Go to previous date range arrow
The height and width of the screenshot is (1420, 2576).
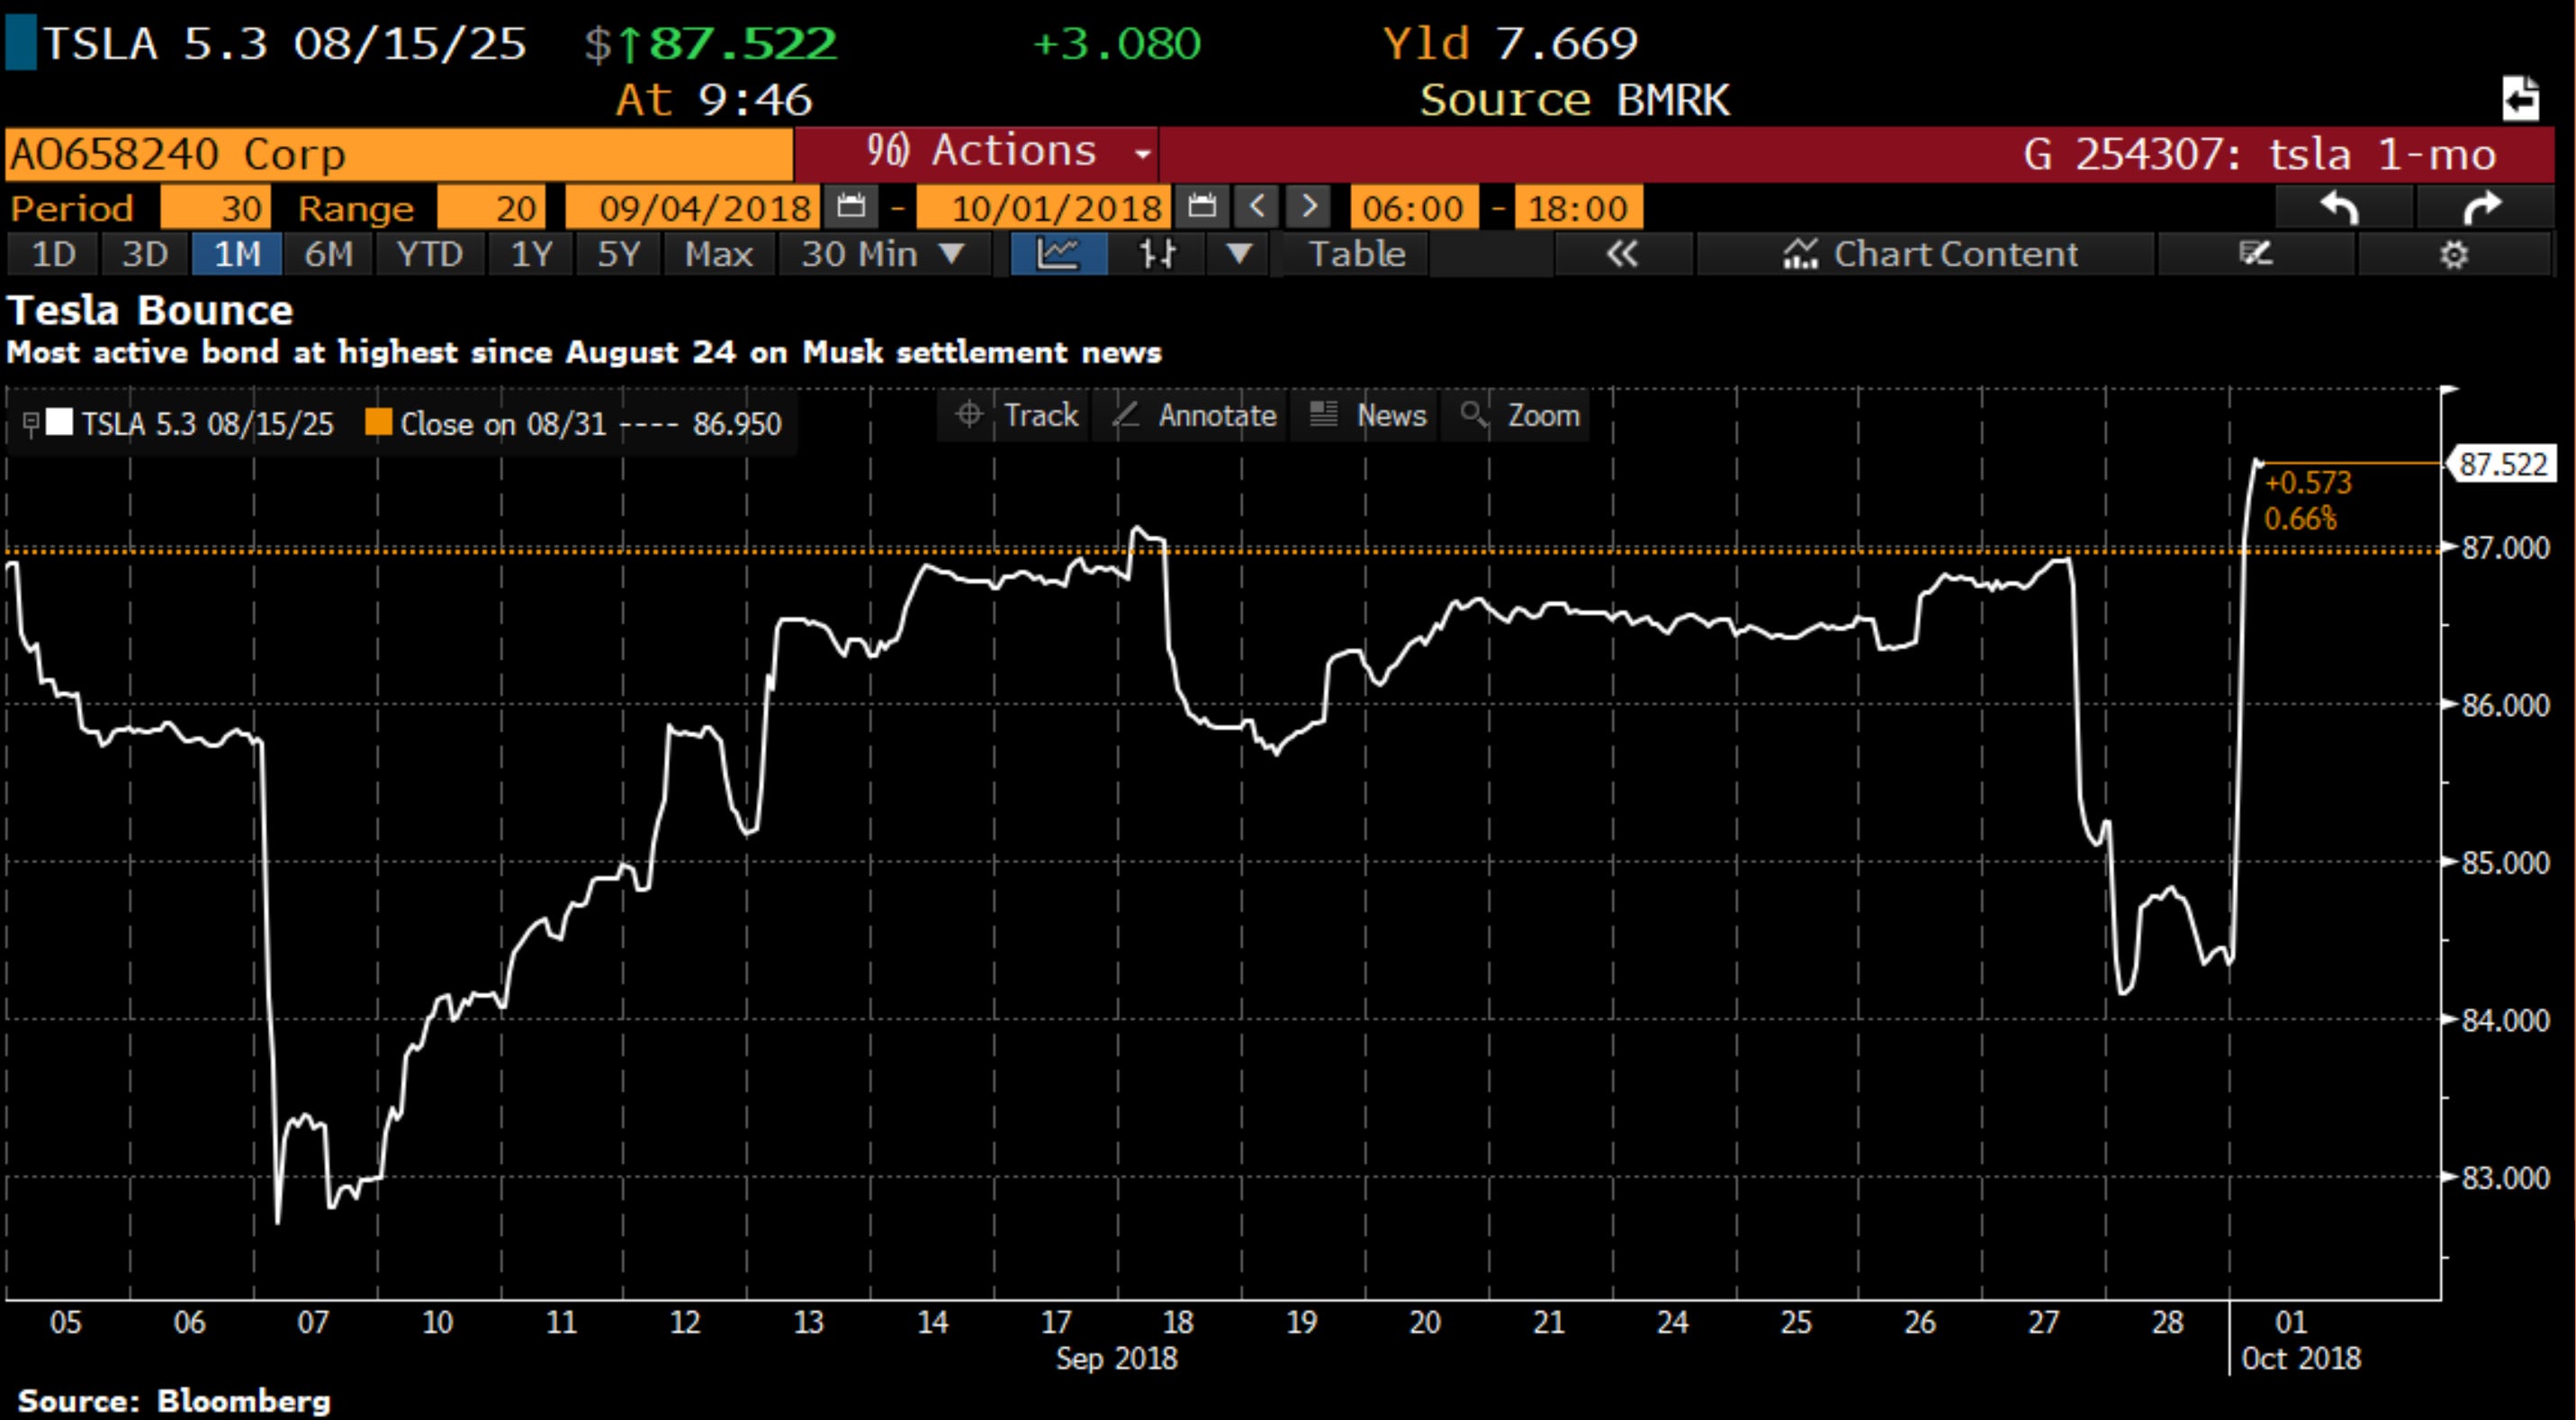pos(1257,207)
